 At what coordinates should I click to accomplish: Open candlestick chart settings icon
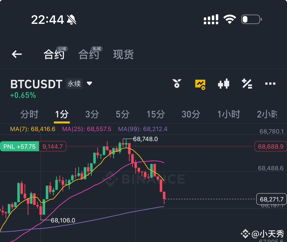click(x=223, y=84)
